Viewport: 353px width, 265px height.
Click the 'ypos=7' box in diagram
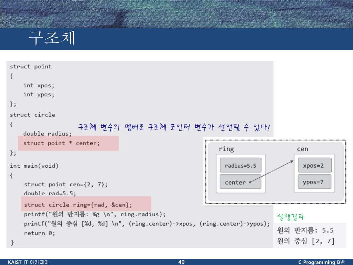point(314,182)
